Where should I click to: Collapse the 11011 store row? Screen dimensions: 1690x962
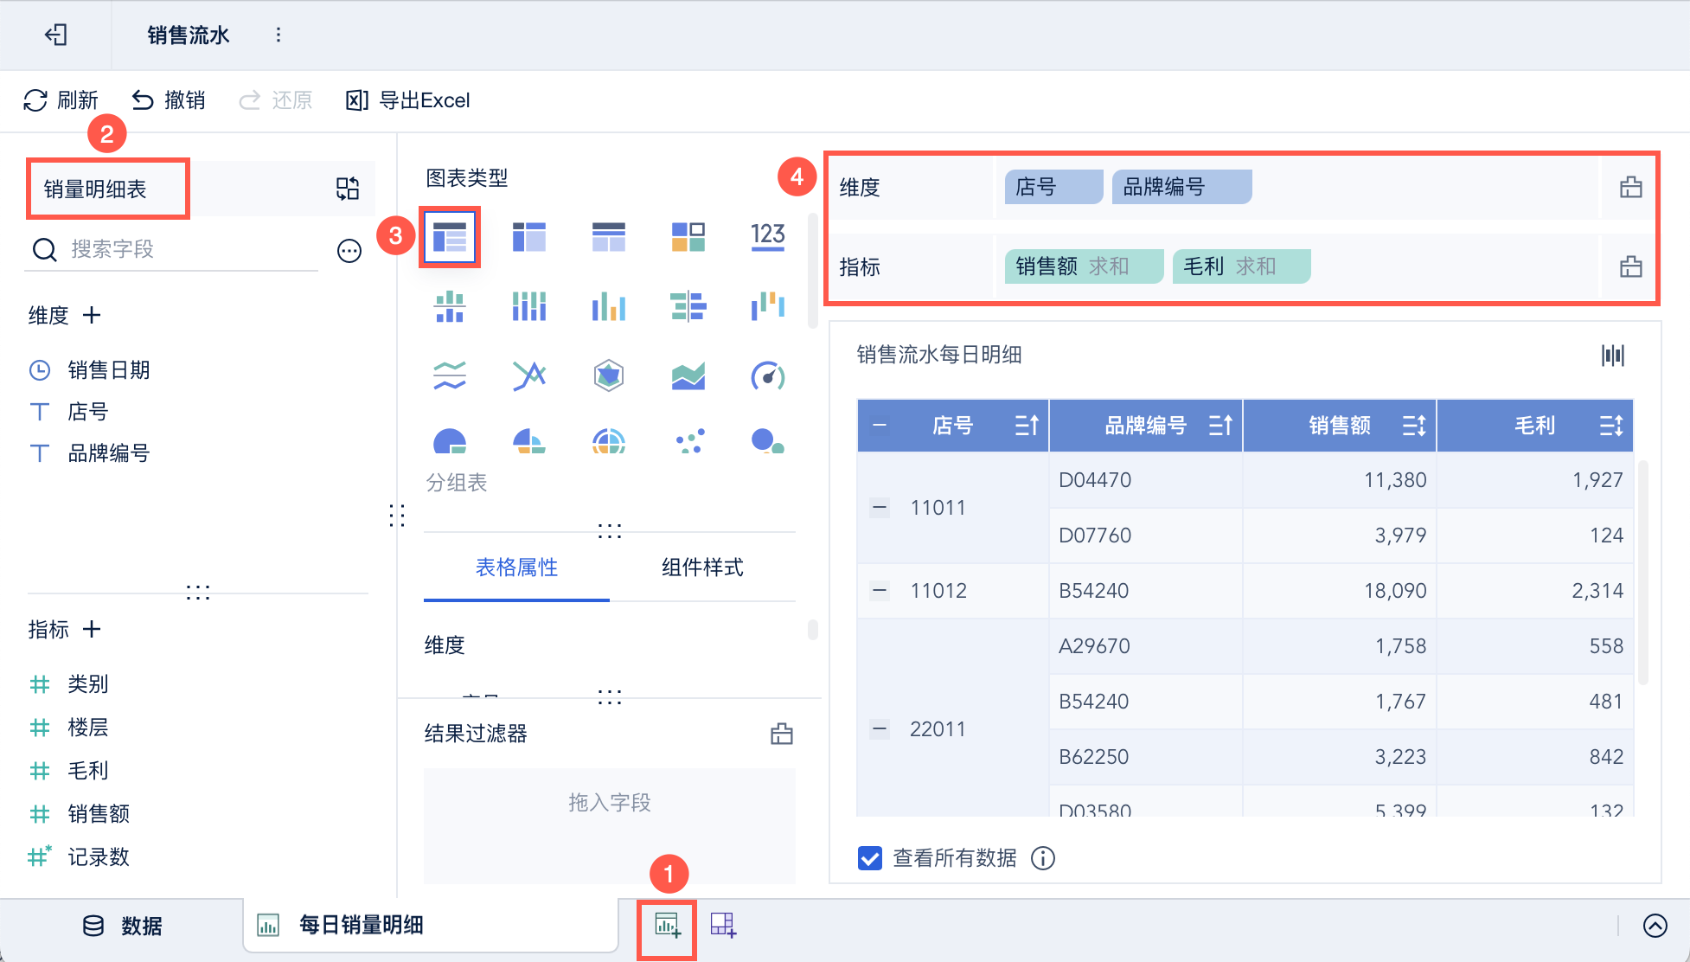click(x=880, y=508)
